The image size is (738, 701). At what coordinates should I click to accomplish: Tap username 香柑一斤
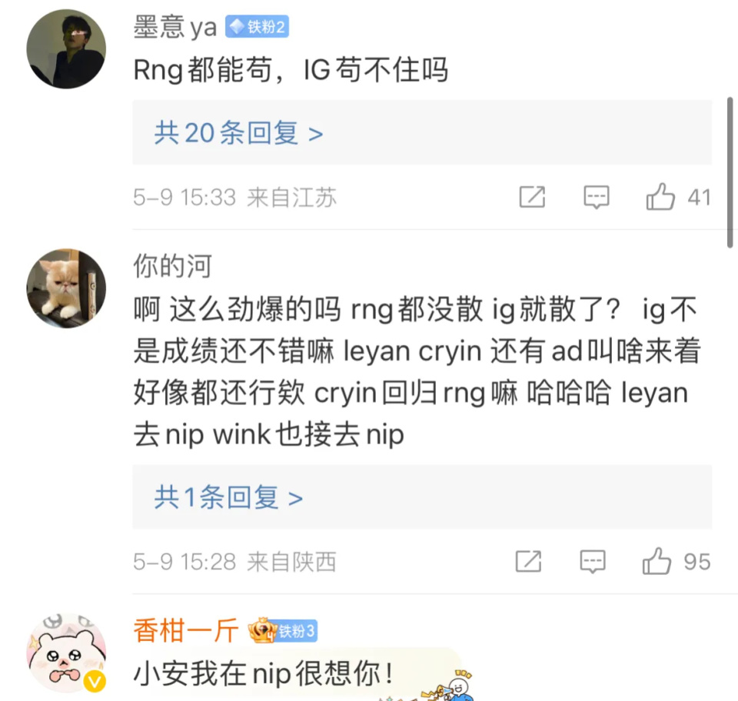click(x=186, y=630)
